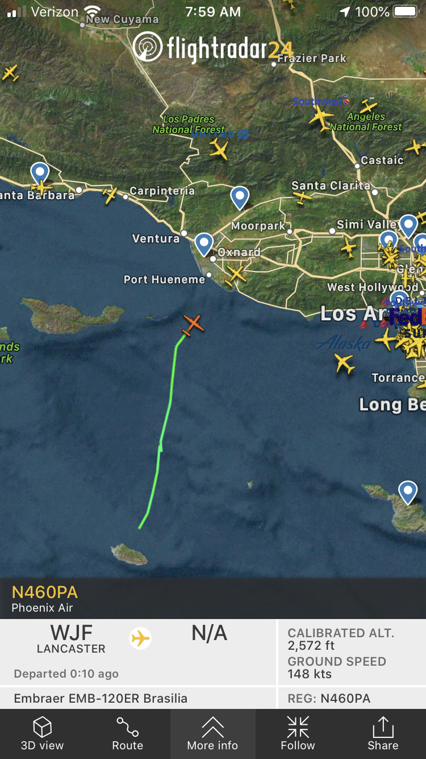
Task: Tap the REG: N460PA registration field
Action: [x=329, y=698]
